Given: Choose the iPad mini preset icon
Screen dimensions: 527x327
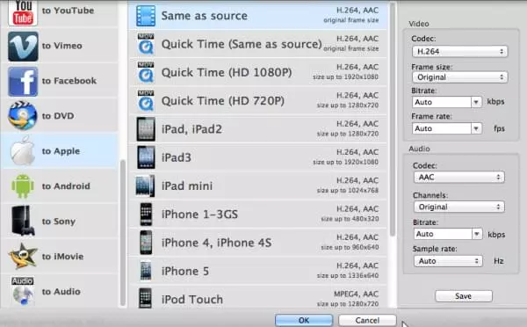Looking at the screenshot, I should click(145, 185).
